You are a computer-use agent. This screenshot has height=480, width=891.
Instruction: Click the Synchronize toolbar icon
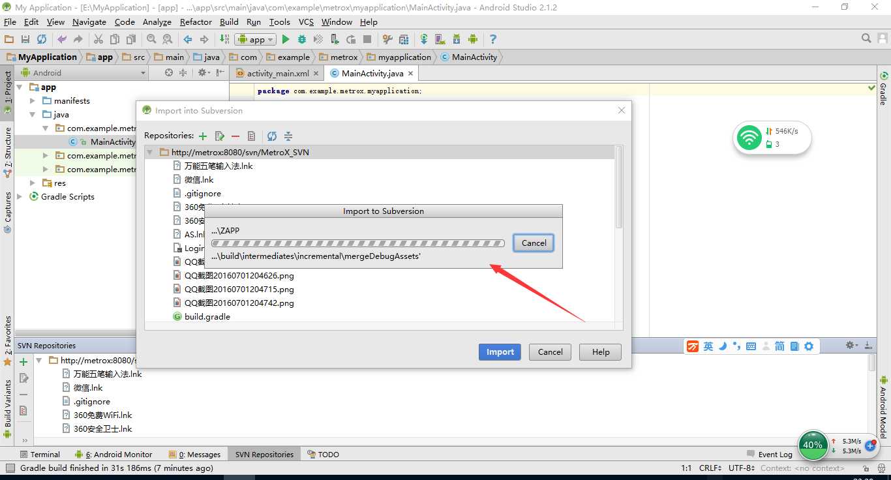(x=42, y=39)
